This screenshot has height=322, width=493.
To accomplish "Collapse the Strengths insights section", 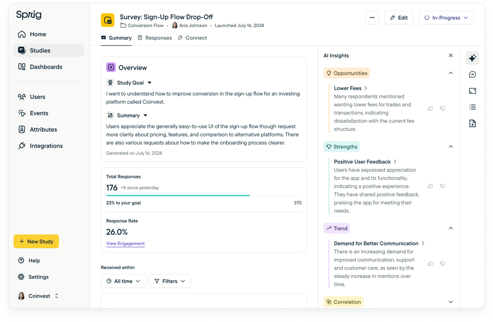I will (x=451, y=146).
